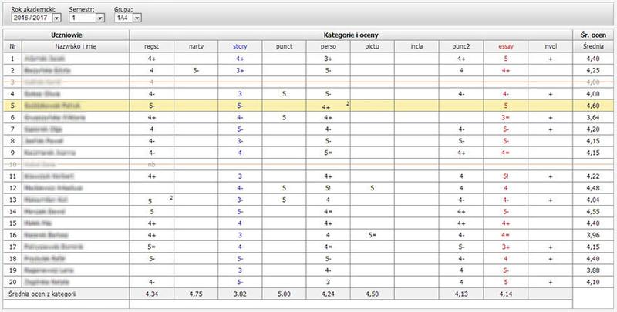Select the nartv column header
Screen dimensions: 617x312
196,47
